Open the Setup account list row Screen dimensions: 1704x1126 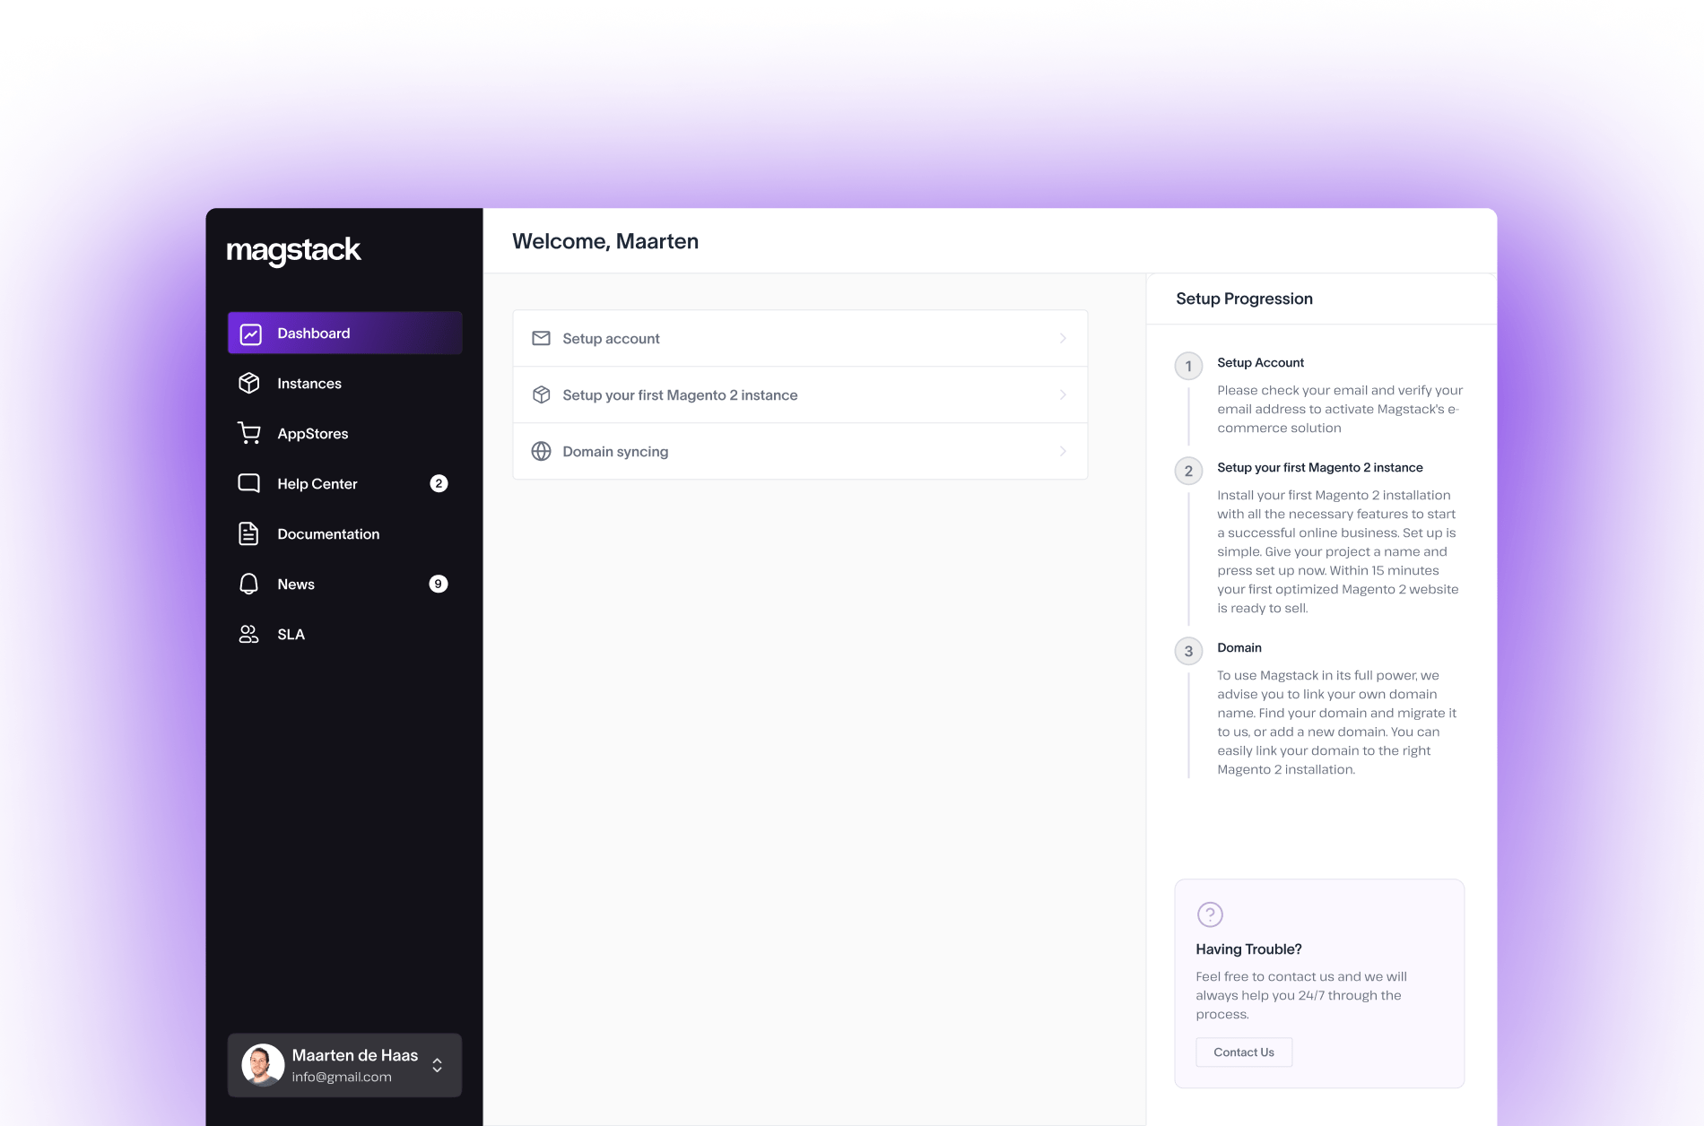point(800,338)
